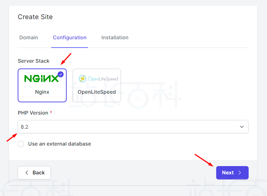Screen dimensions: 267x196
Task: Choose the OpenLiteSpeed server stack label
Action: [97, 92]
